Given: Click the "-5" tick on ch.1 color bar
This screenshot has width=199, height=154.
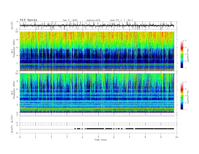Looking at the screenshot, I should pos(185,54).
